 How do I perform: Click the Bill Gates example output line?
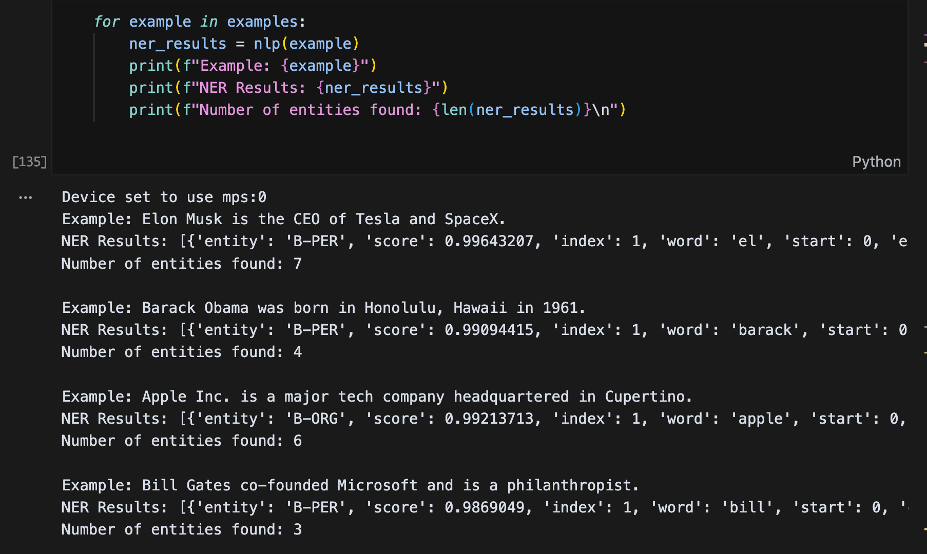(x=350, y=485)
